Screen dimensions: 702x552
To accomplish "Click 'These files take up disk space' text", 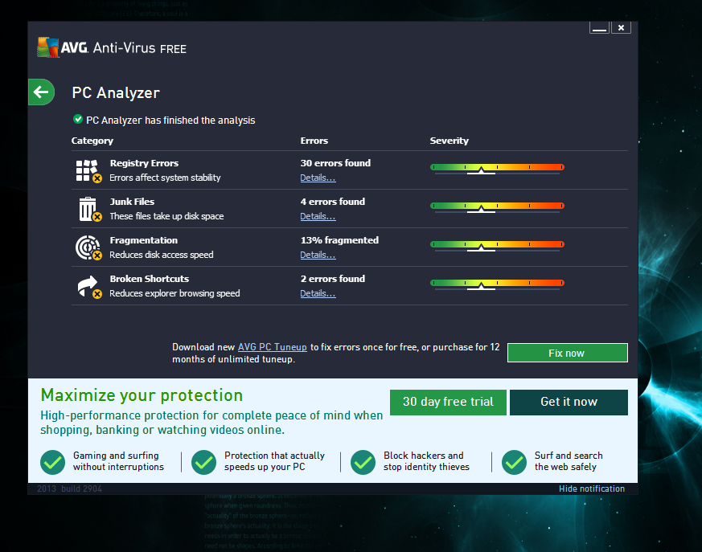I will pyautogui.click(x=166, y=216).
